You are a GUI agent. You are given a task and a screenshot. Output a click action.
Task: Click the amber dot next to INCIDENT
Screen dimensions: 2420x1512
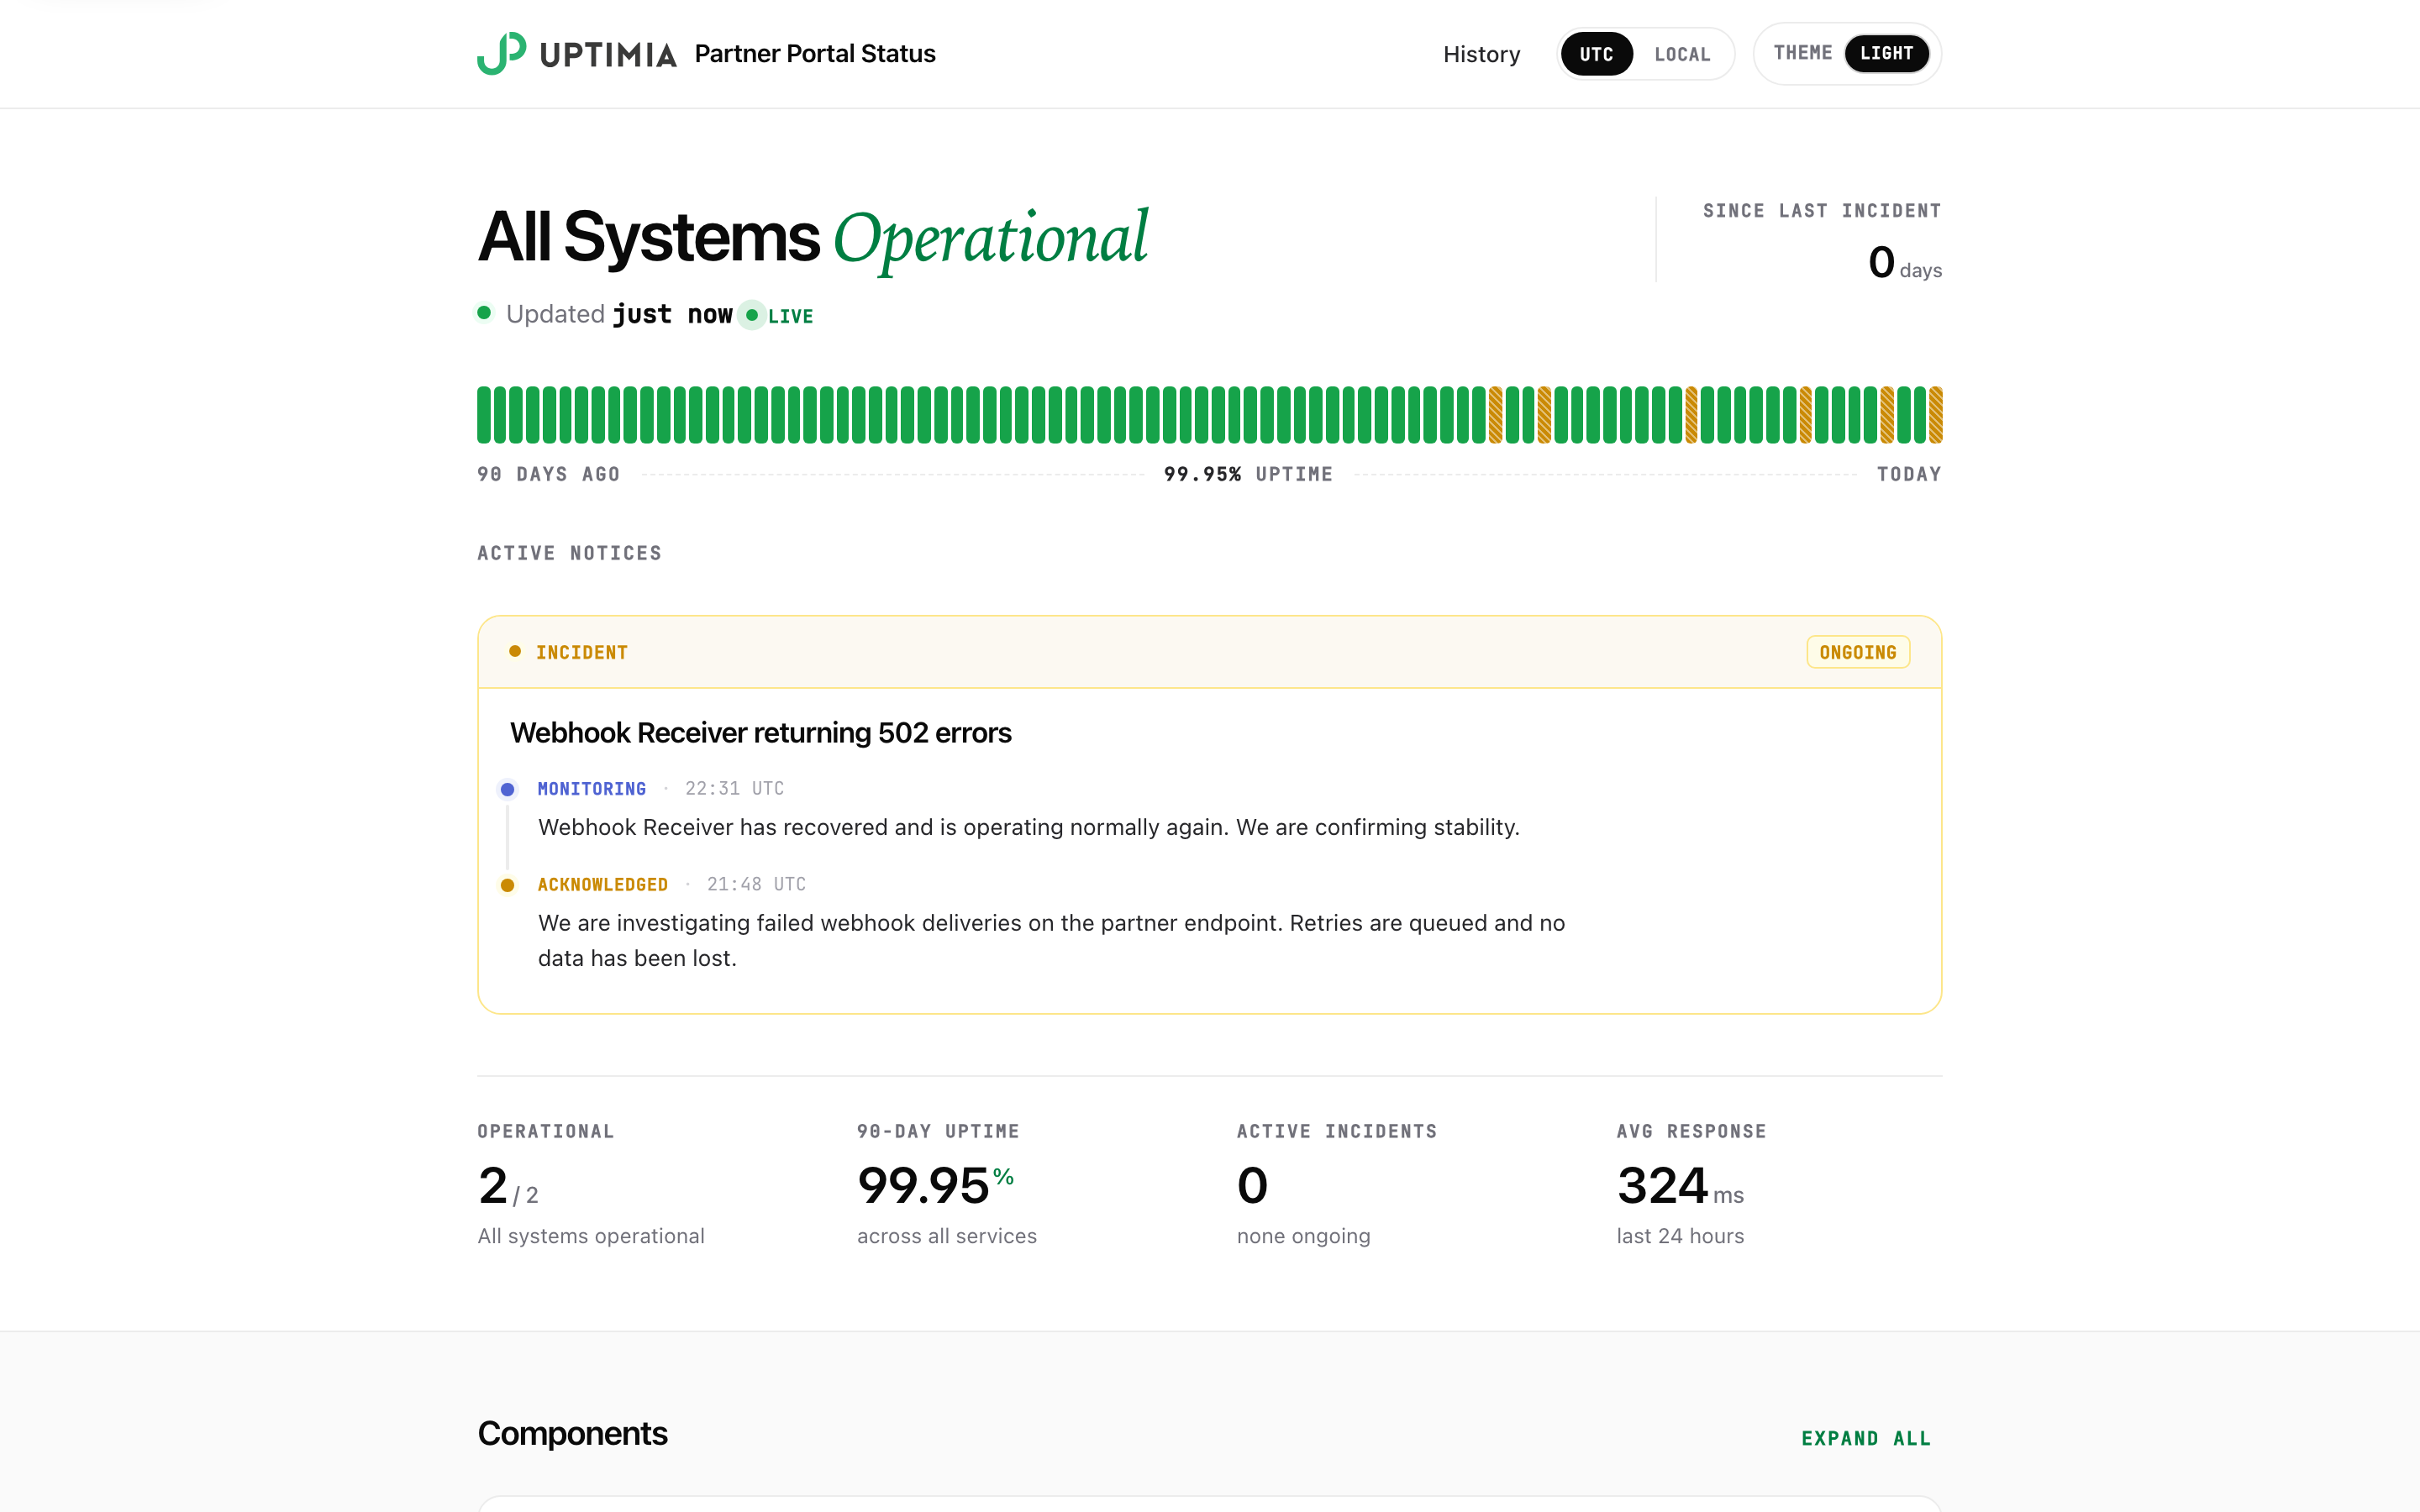[x=515, y=651]
